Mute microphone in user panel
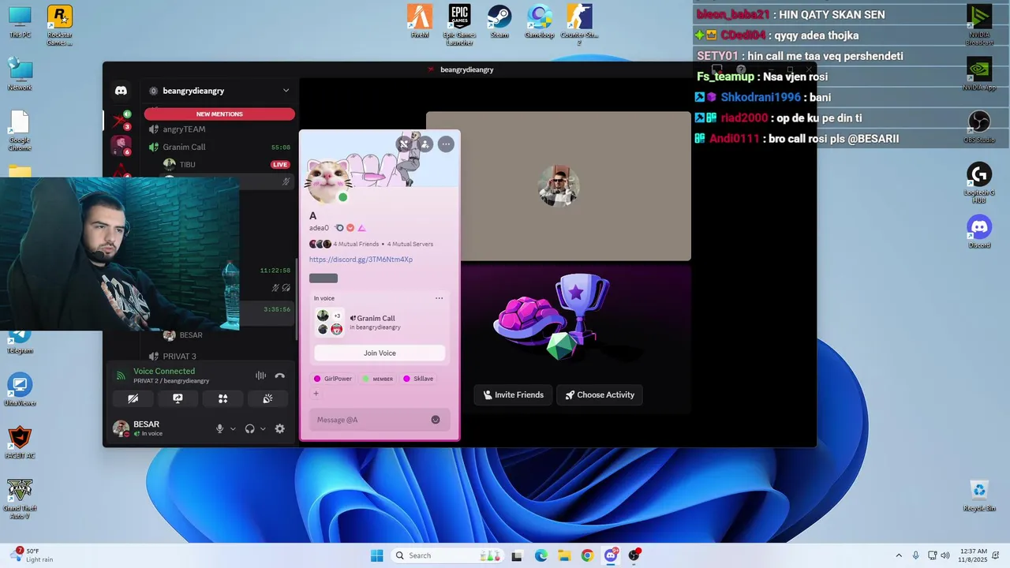The height and width of the screenshot is (568, 1010). [220, 428]
